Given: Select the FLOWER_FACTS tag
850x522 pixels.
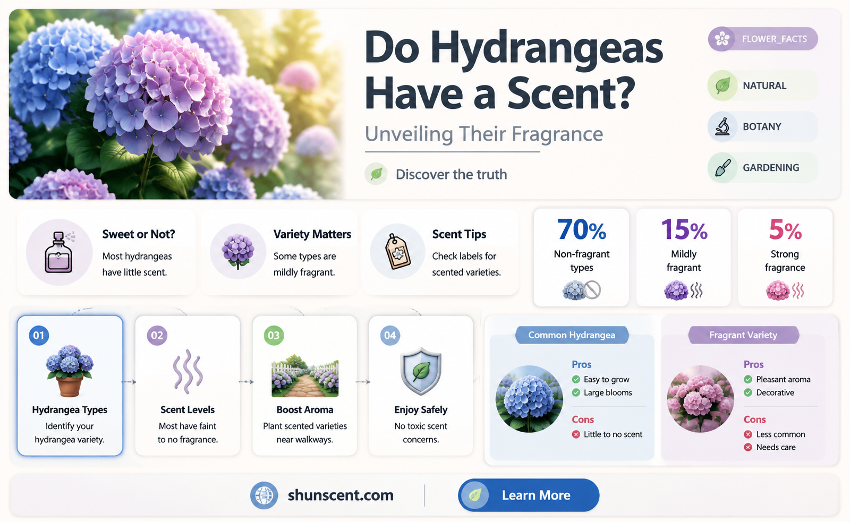Looking at the screenshot, I should [x=762, y=39].
